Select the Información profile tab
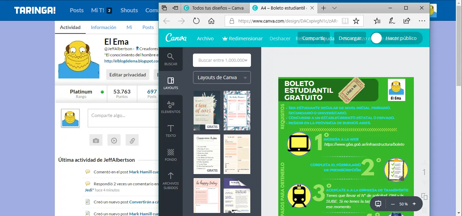This screenshot has width=462, height=216. (103, 27)
